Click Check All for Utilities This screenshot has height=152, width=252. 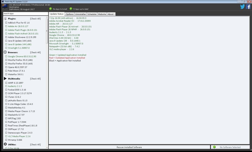pyautogui.click(x=35, y=144)
